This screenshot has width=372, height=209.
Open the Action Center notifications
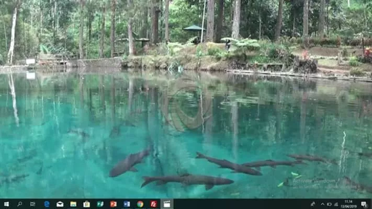click(364, 204)
